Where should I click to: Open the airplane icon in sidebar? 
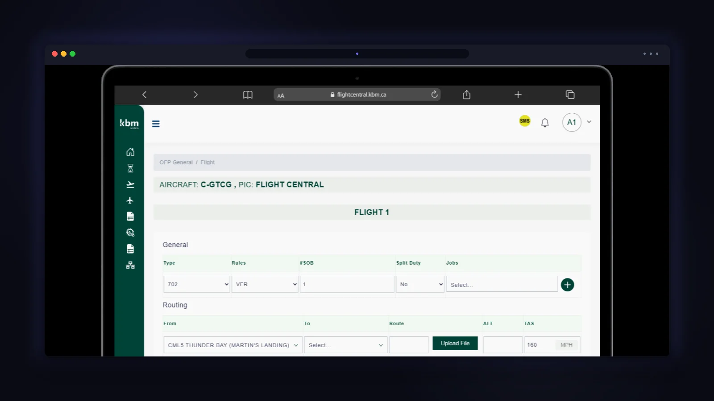tap(130, 200)
